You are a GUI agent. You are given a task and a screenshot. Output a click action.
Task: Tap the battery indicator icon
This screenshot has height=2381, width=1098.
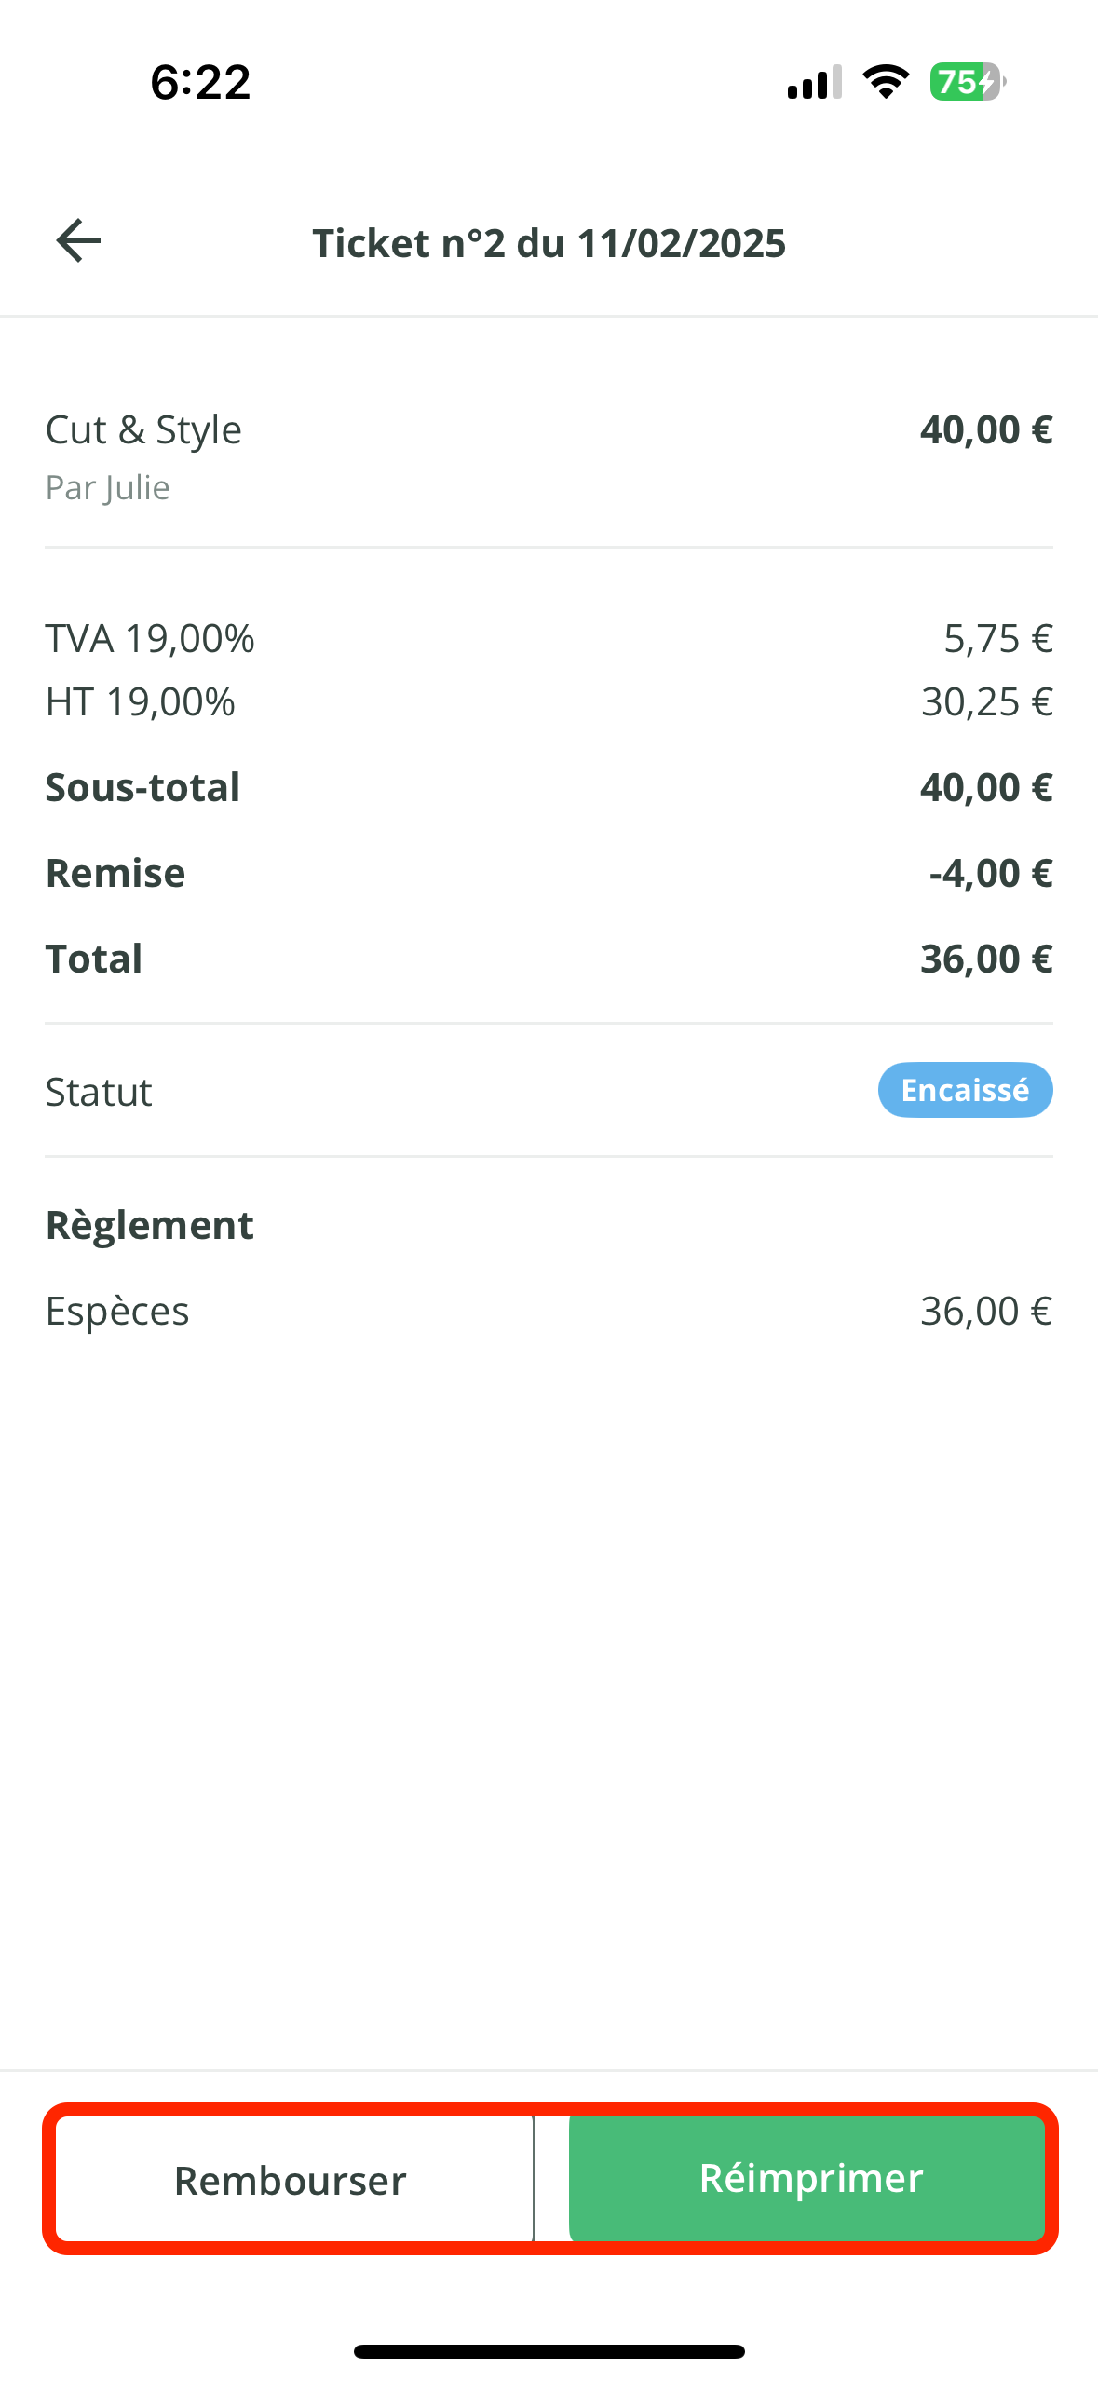point(968,82)
